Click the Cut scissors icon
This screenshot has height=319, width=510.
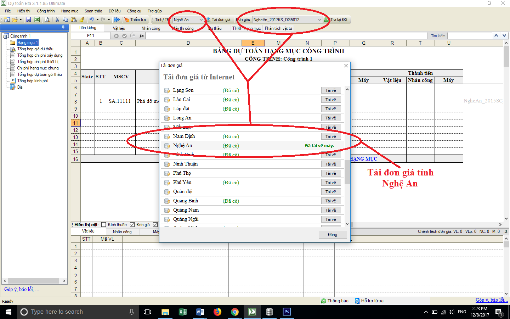[57, 20]
